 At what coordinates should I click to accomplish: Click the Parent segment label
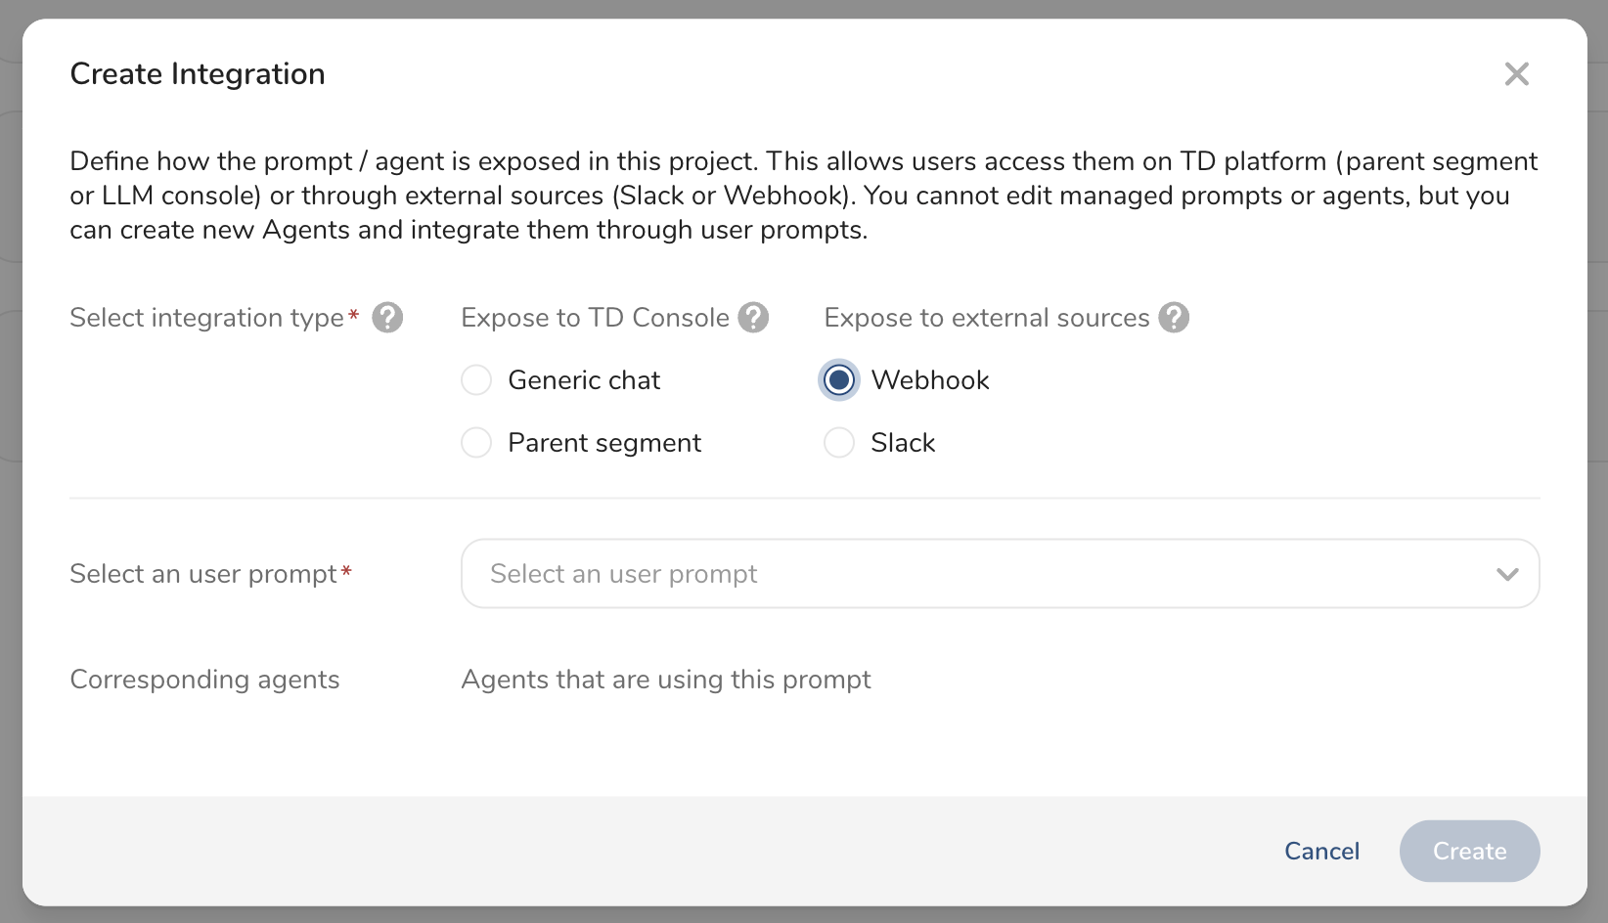(x=604, y=443)
